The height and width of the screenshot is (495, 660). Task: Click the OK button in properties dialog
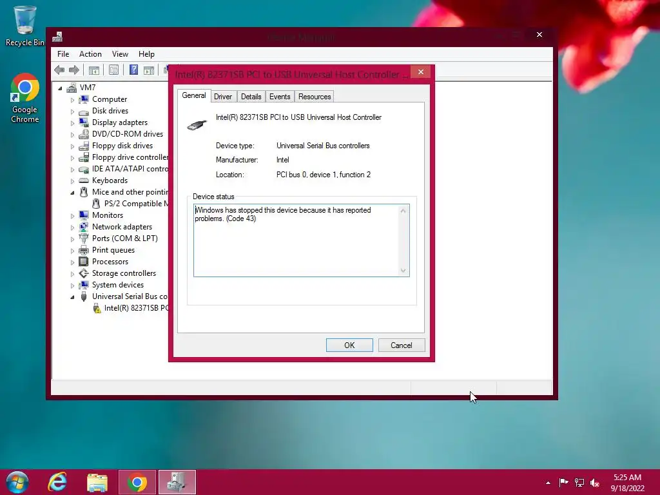pos(349,345)
